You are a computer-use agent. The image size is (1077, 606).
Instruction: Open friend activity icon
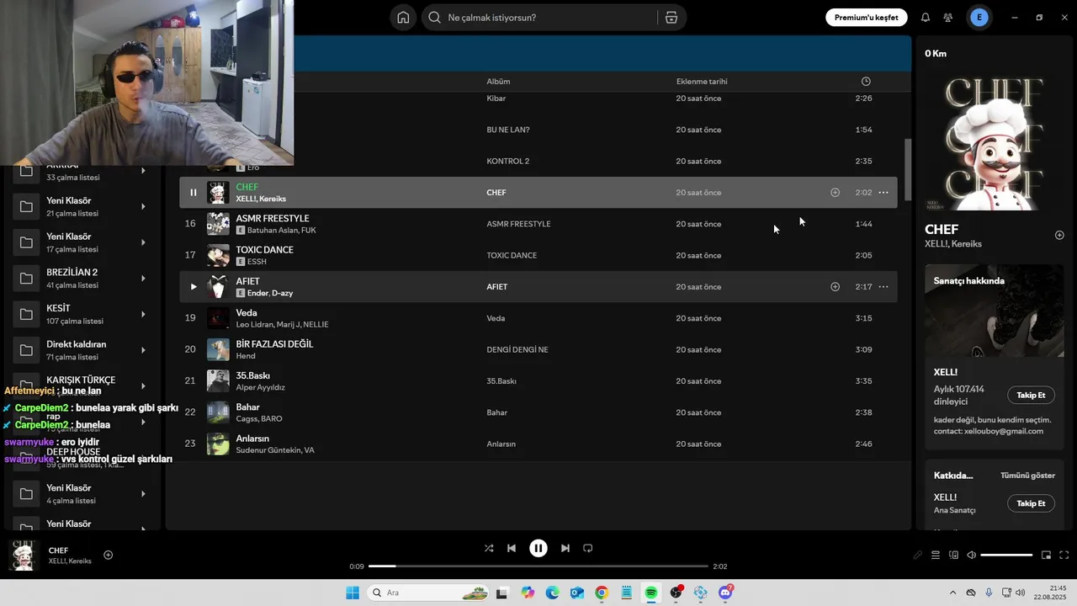coord(948,18)
